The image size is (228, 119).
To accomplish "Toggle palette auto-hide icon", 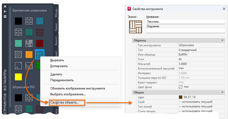I will (5, 11).
